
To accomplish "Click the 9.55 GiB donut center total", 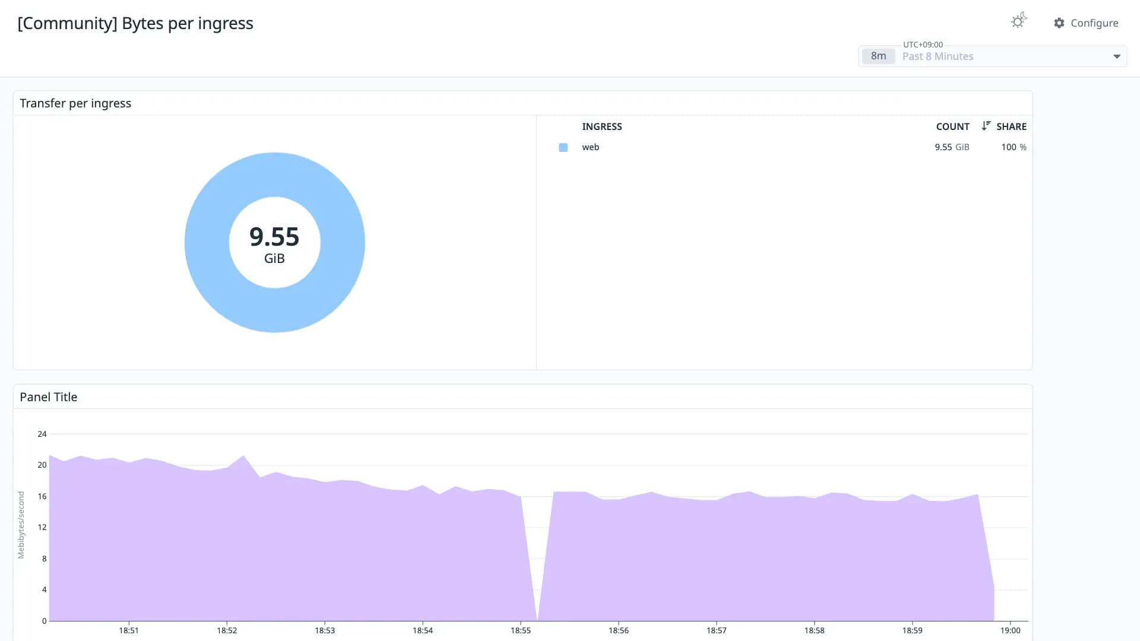I will (274, 244).
